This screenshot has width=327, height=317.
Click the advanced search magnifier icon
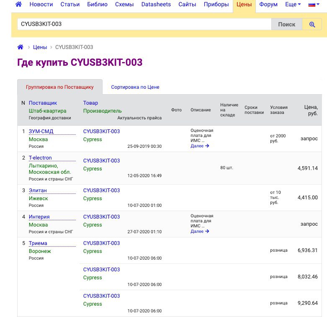click(312, 24)
